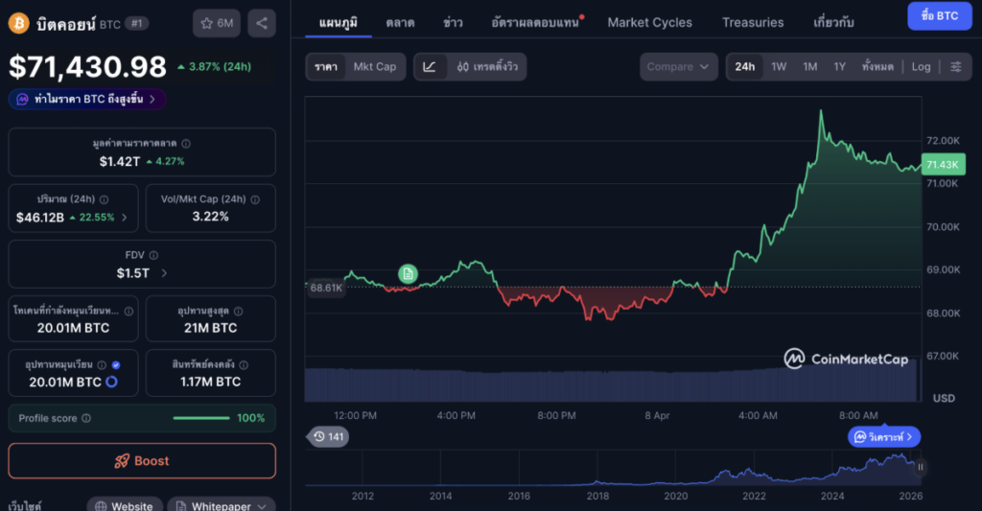Click info icon beside Profile score
Viewport: 982px width, 511px height.
pyautogui.click(x=86, y=419)
